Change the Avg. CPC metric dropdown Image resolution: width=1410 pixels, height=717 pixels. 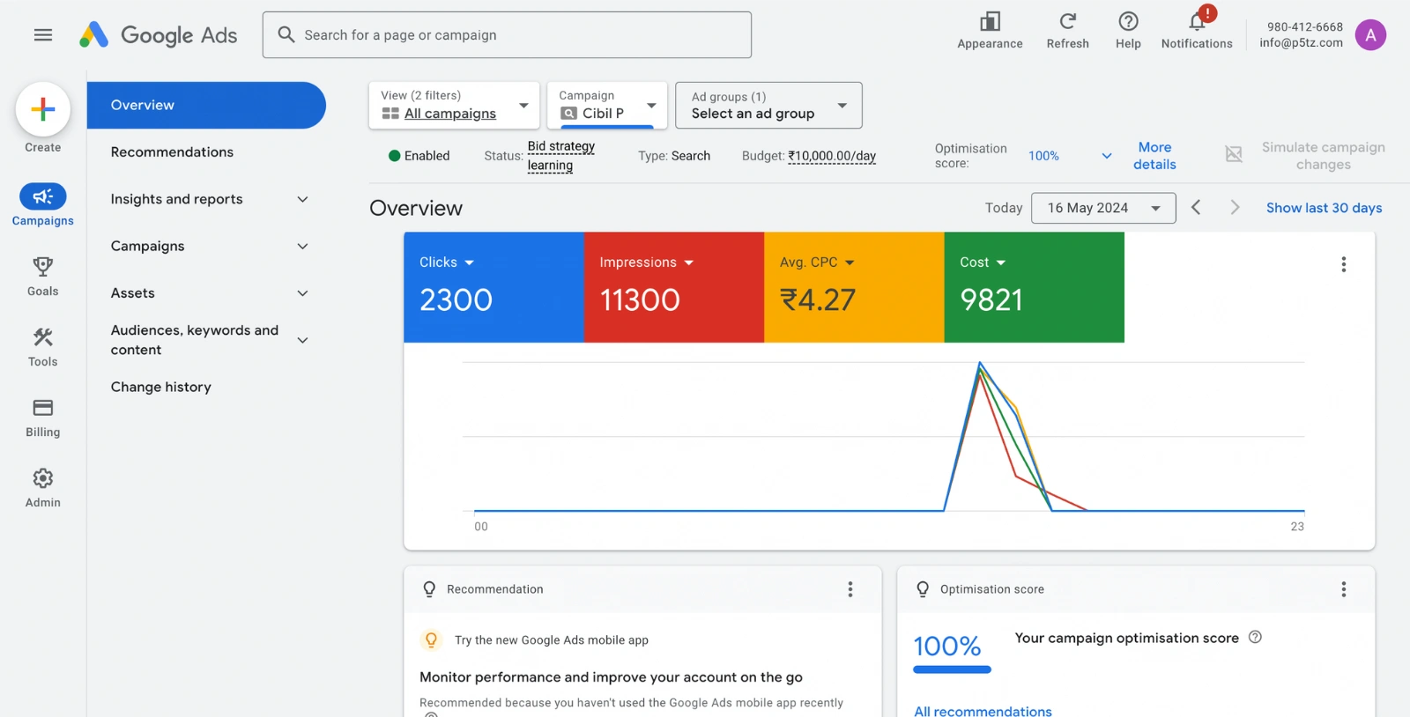817,262
